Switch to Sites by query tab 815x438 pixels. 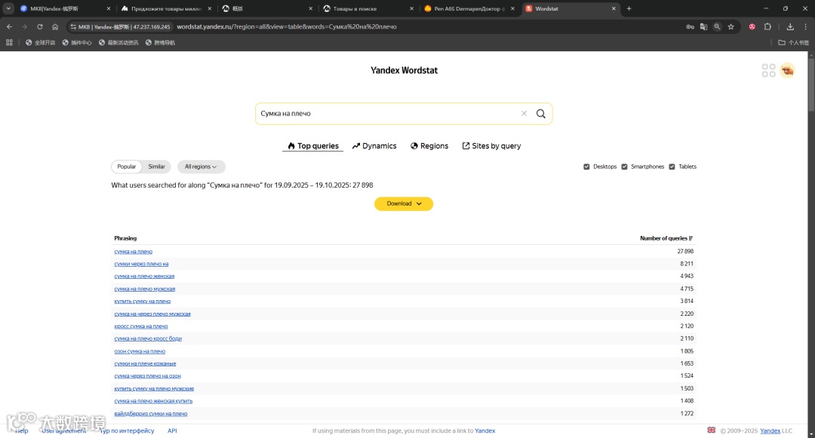coord(491,145)
